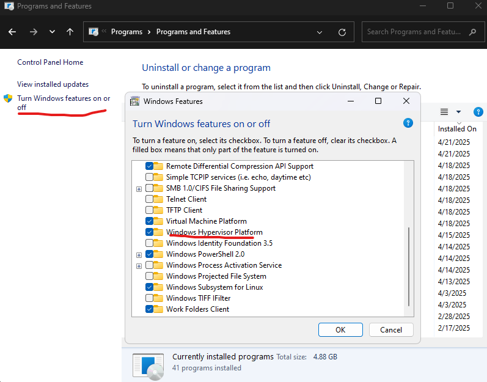Open the address bar history dropdown
The height and width of the screenshot is (382, 487).
[320, 32]
